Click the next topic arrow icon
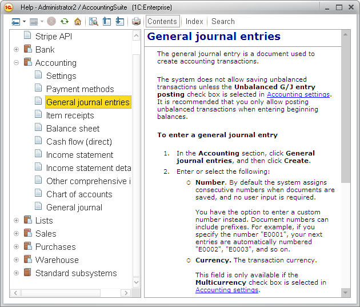 click(119, 21)
